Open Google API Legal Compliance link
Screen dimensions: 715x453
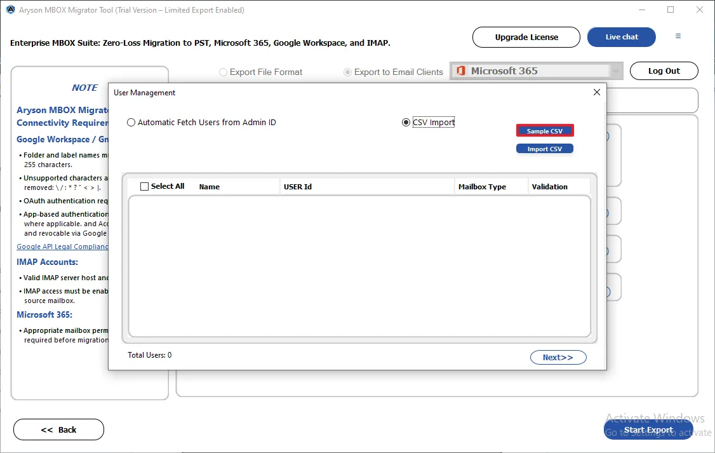coord(62,247)
